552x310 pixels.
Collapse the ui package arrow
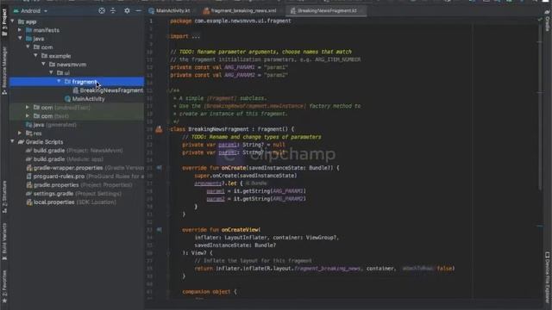[x=51, y=72]
